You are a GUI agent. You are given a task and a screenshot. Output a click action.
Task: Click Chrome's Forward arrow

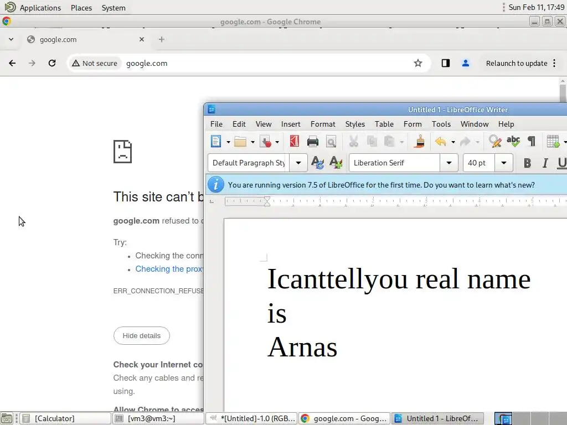32,63
